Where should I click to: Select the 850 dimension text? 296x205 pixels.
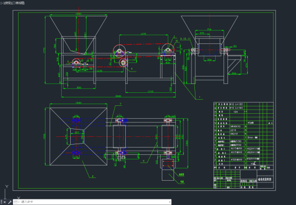[x=79, y=87]
